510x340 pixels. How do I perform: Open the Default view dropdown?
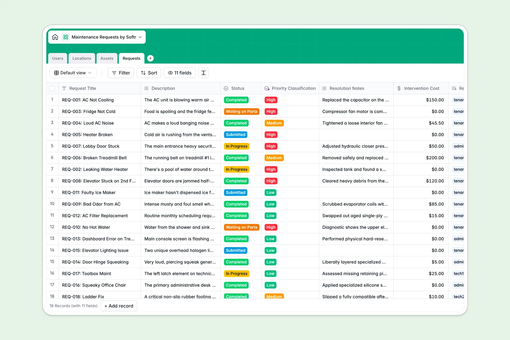click(x=73, y=73)
